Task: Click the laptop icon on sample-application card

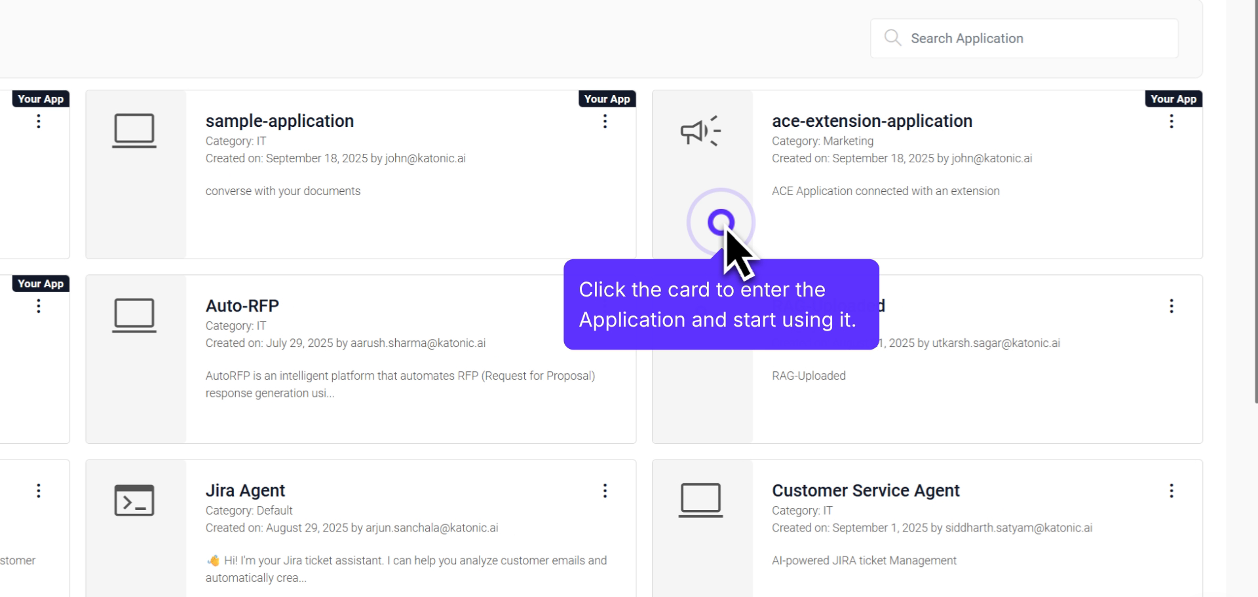Action: (x=134, y=130)
